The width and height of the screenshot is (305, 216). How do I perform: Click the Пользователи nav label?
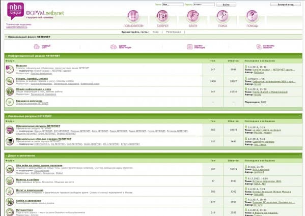[133, 25]
